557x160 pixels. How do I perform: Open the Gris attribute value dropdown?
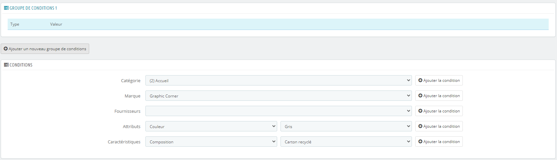click(x=346, y=126)
